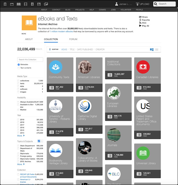The image size is (178, 185).
Task: Expand More under Year filter
Action: [x=21, y=136]
